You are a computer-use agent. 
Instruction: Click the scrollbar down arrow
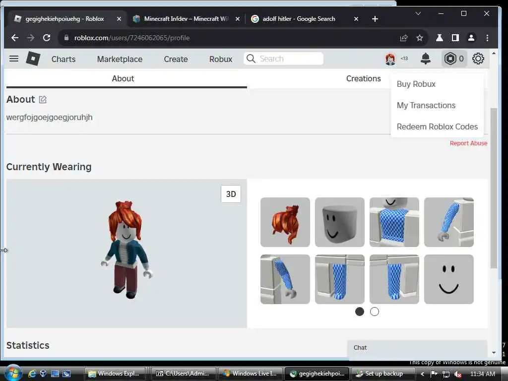click(x=494, y=353)
